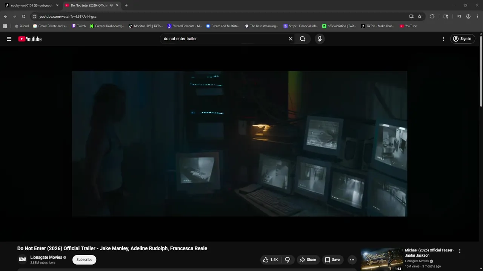Open the Lionsgate channel avatar
The height and width of the screenshot is (271, 483).
coord(23,260)
